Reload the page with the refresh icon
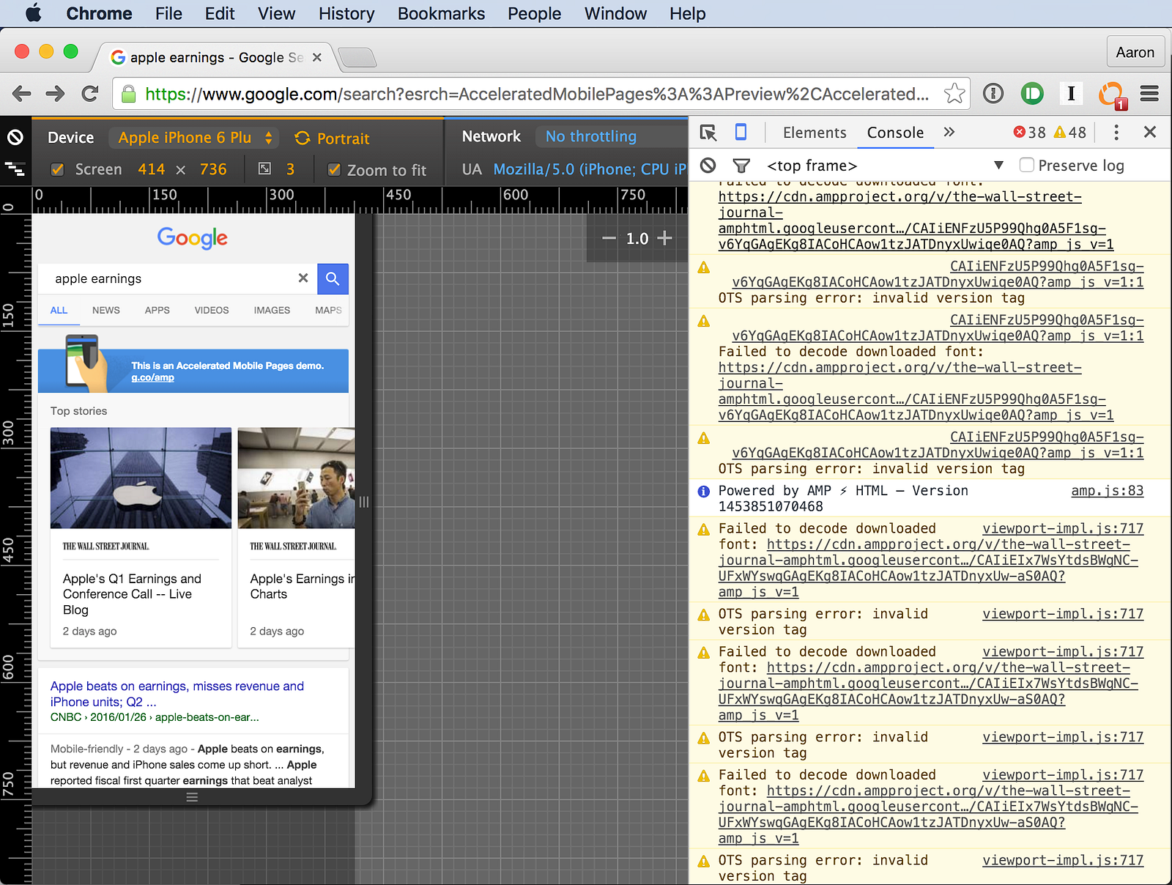1172x885 pixels. coord(90,94)
